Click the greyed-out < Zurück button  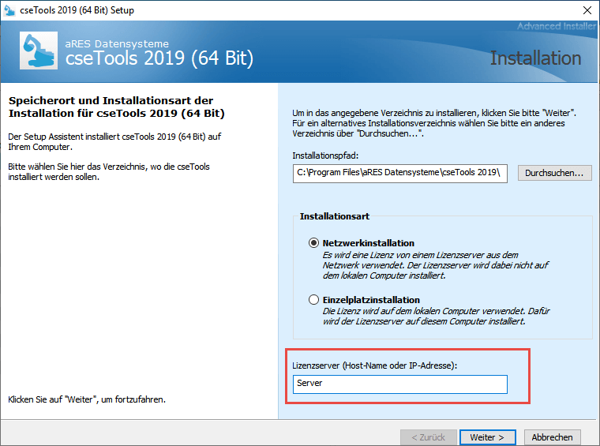pyautogui.click(x=428, y=437)
